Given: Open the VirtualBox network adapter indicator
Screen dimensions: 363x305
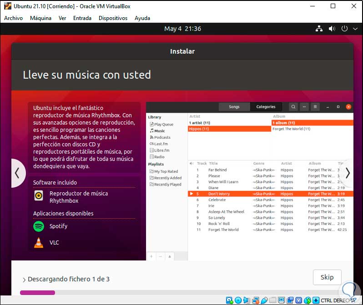Looking at the screenshot, I should [255, 300].
